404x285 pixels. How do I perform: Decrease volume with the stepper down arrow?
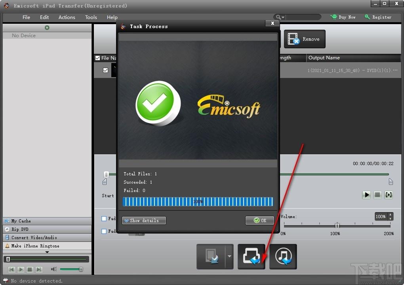[391, 218]
